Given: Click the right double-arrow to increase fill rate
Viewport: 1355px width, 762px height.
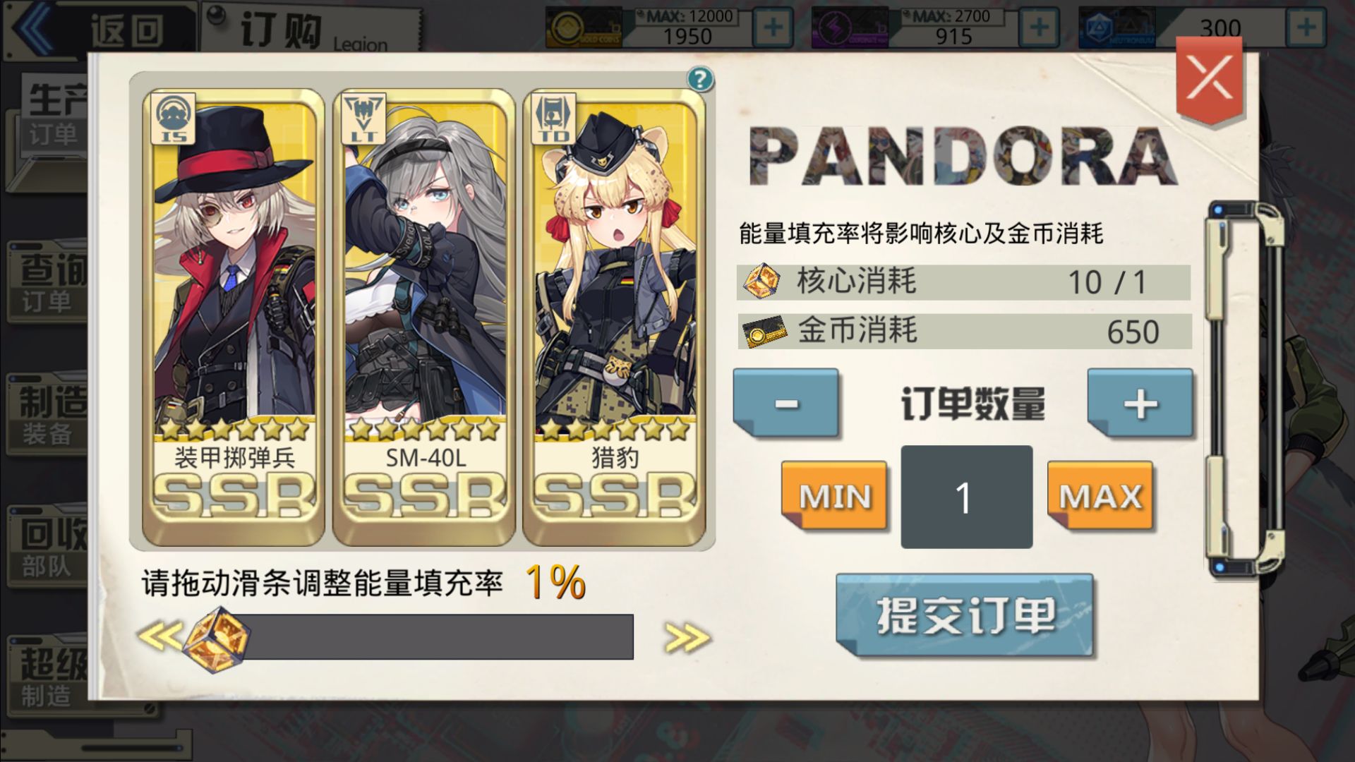Looking at the screenshot, I should pyautogui.click(x=686, y=637).
